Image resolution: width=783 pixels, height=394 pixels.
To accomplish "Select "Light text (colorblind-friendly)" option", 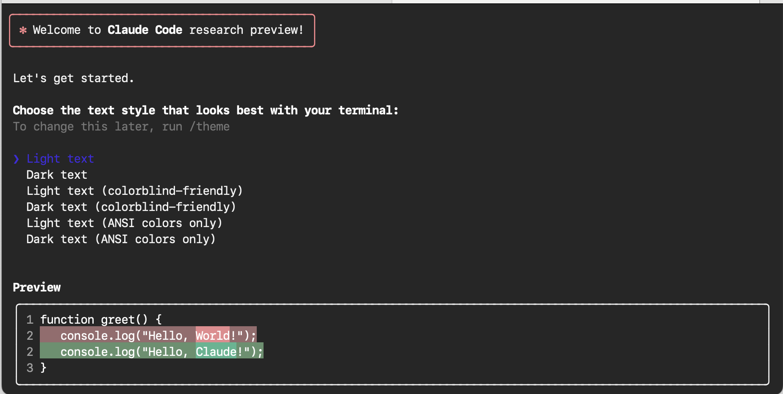I will pyautogui.click(x=134, y=191).
